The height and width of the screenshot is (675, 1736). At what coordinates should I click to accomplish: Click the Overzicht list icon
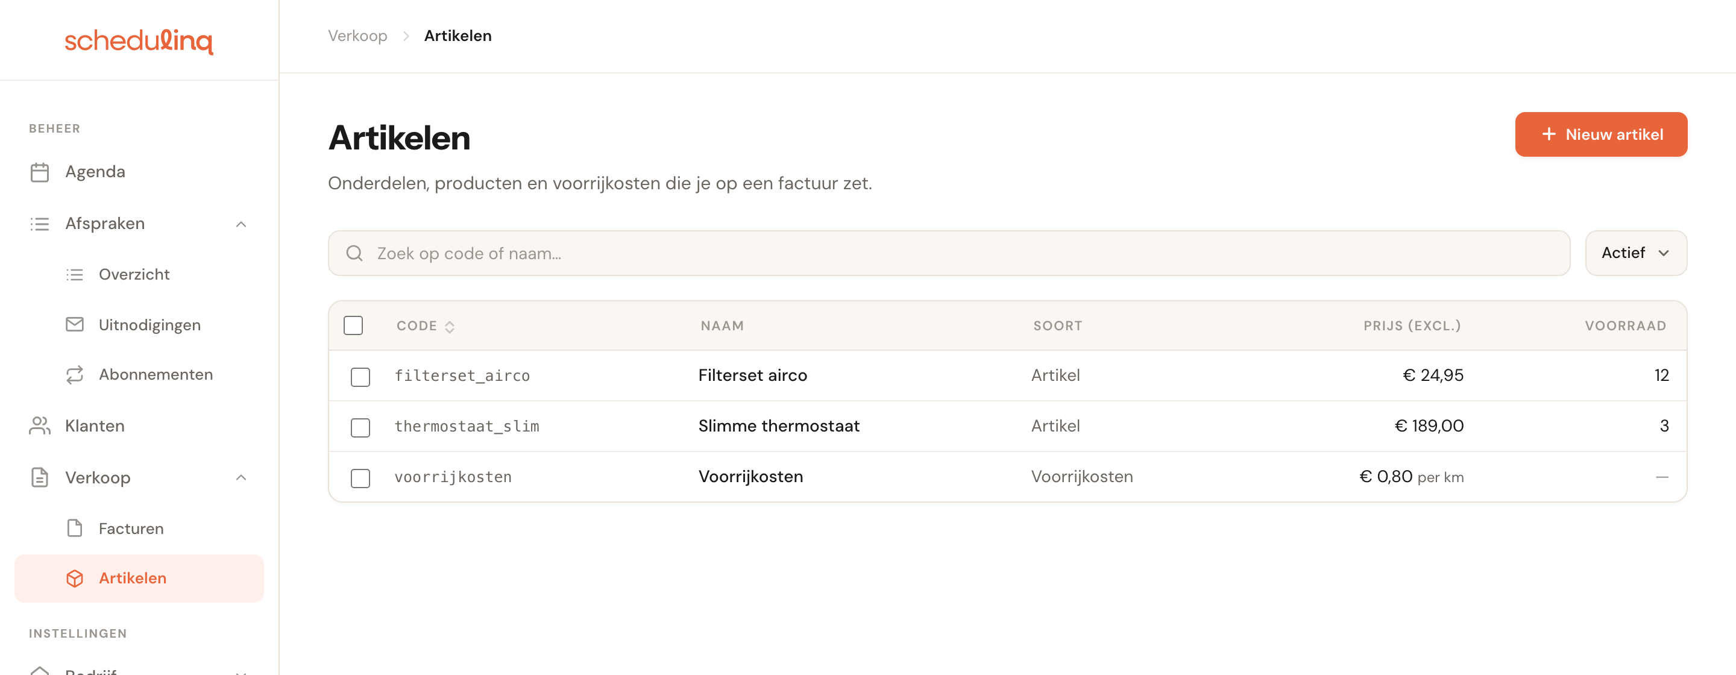tap(75, 275)
